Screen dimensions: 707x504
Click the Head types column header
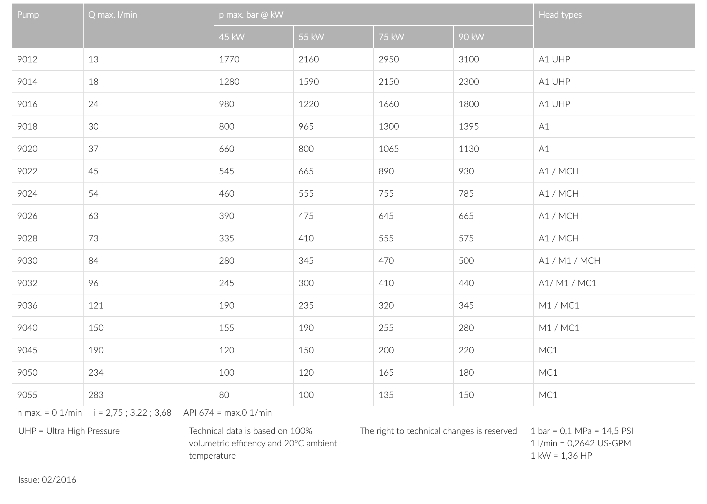560,15
